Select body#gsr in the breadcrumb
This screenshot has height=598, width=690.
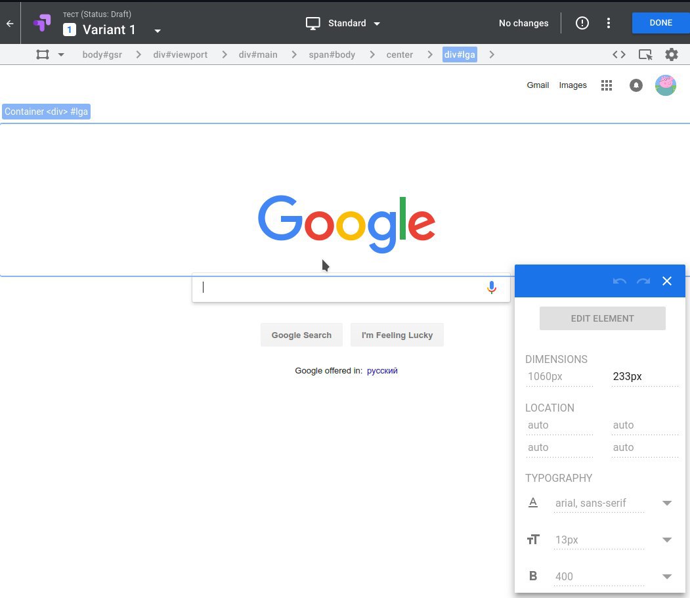click(102, 54)
